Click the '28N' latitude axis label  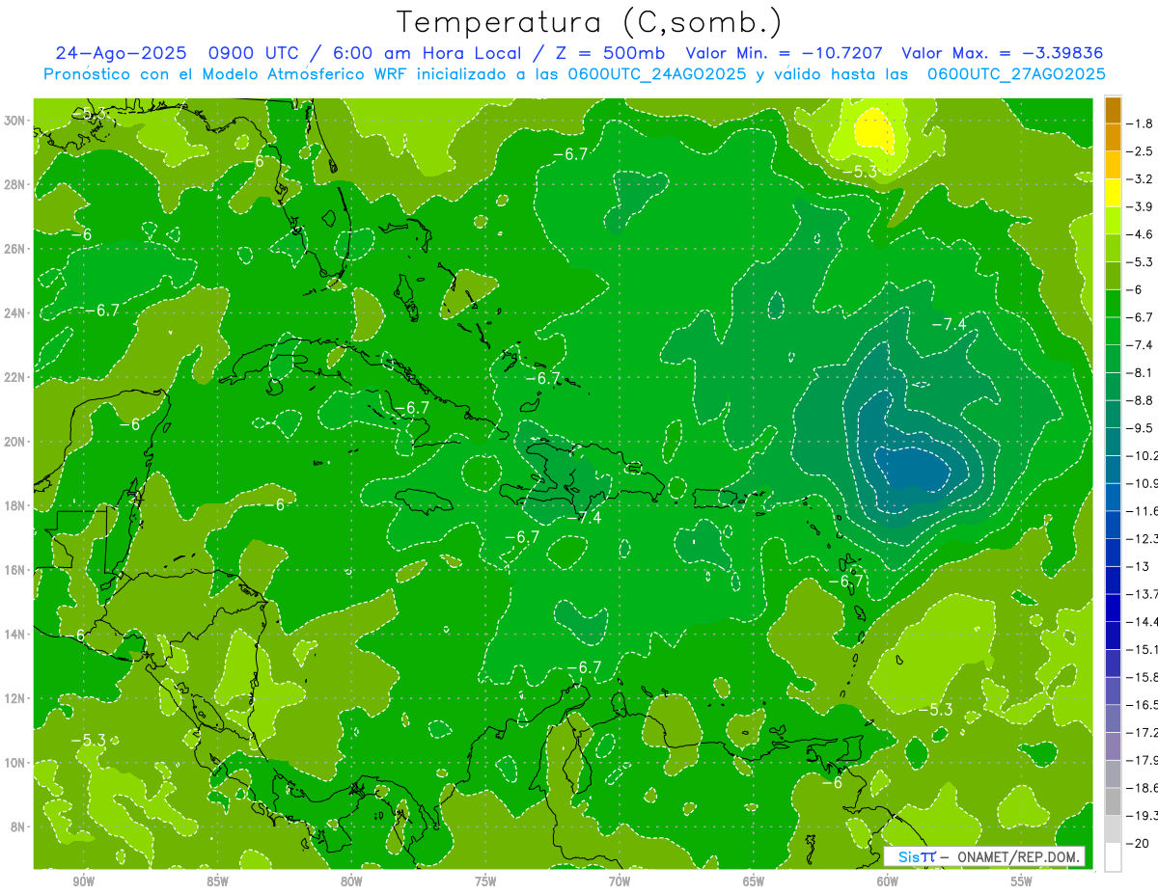pos(15,184)
